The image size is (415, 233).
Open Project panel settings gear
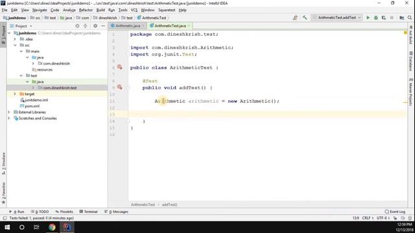95,26
